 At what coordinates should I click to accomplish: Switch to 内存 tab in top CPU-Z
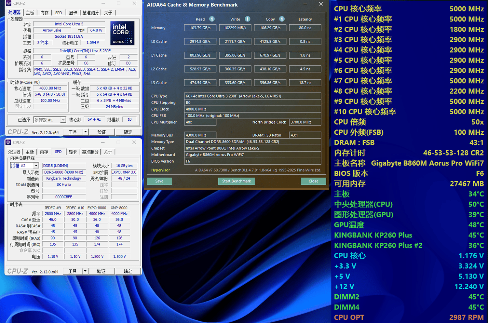click(44, 13)
